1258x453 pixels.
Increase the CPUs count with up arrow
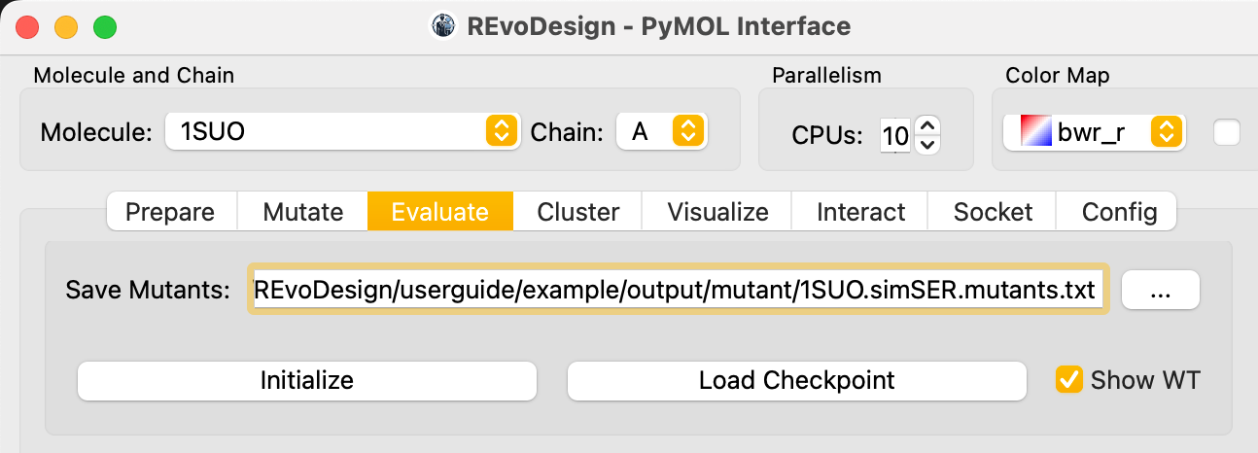(927, 125)
